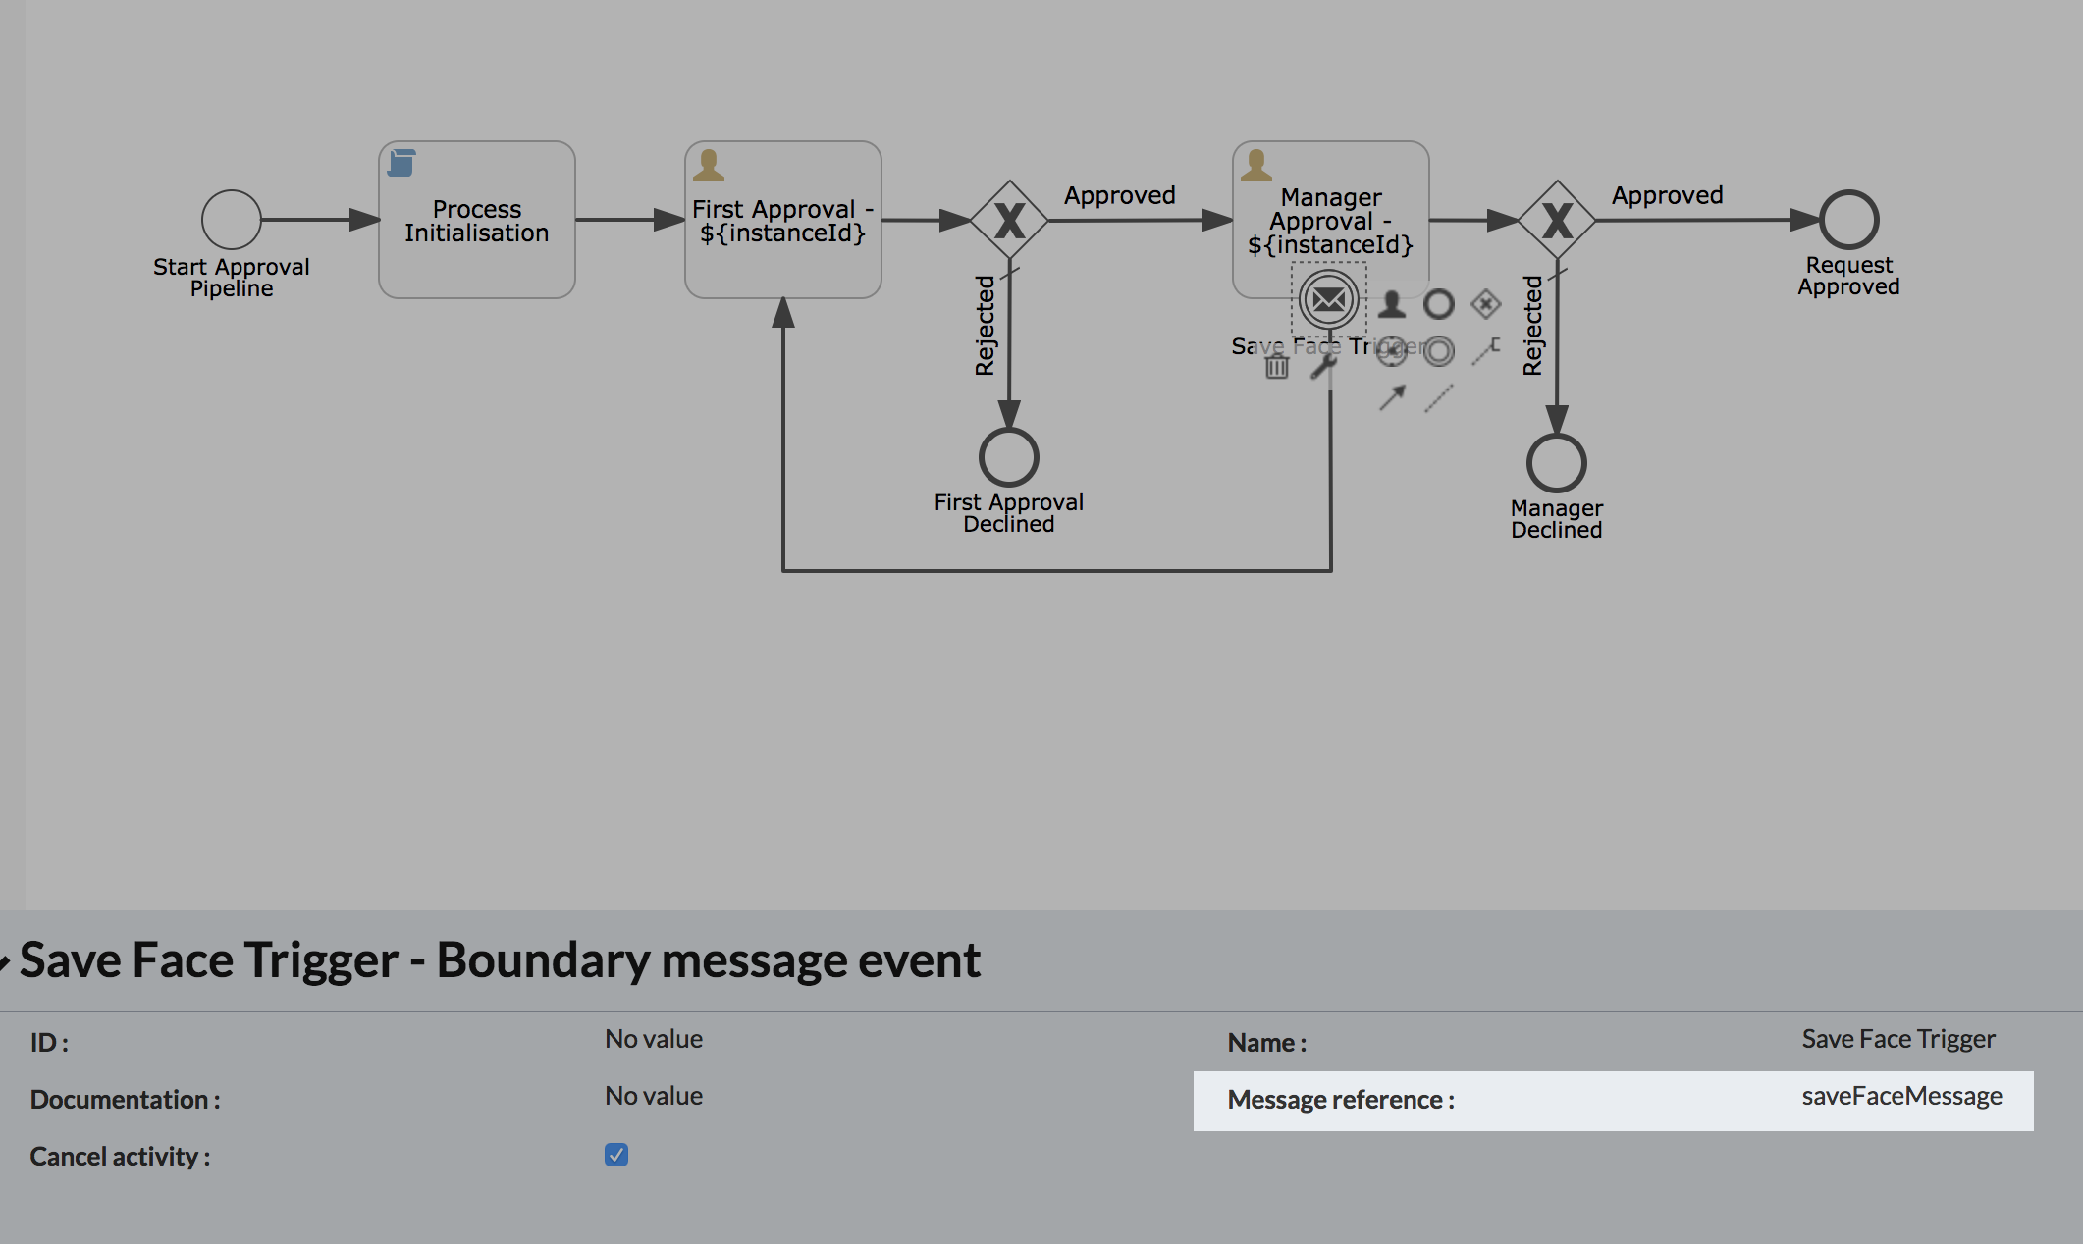The width and height of the screenshot is (2083, 1244).
Task: Add a user task from quick menu
Action: pos(1391,304)
